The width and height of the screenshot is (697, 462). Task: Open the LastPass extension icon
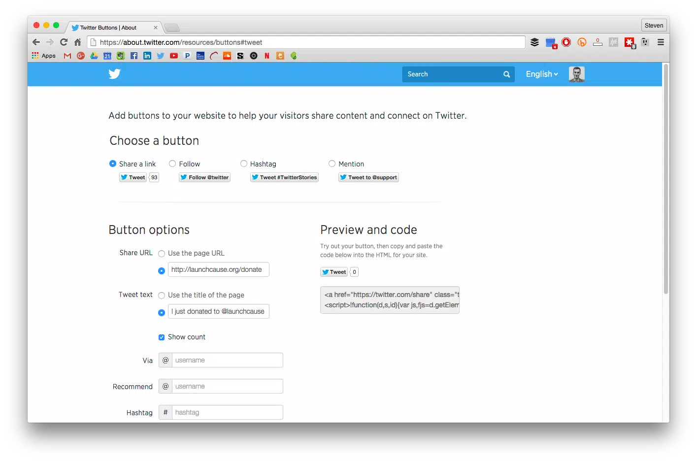coord(630,42)
